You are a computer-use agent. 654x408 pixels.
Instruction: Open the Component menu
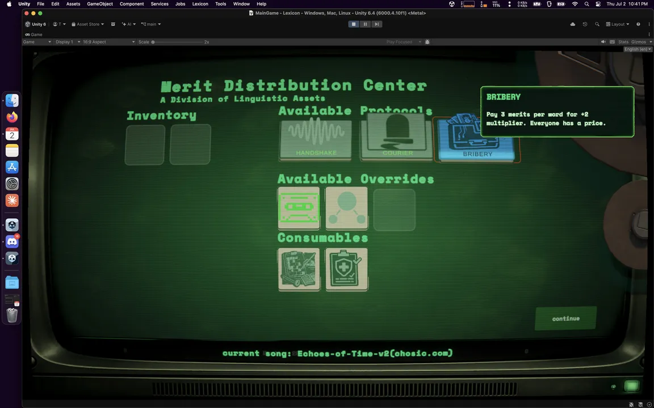tap(132, 4)
